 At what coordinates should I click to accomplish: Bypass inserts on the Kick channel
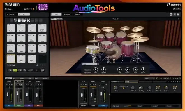click(12, 84)
